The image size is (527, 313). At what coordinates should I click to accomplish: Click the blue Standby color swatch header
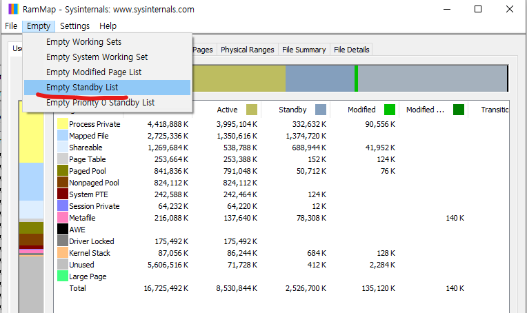tap(321, 110)
